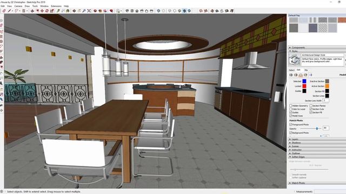Screen dimensions: 346x194
Task: Expand the Shadows tray panel
Action: point(317,143)
